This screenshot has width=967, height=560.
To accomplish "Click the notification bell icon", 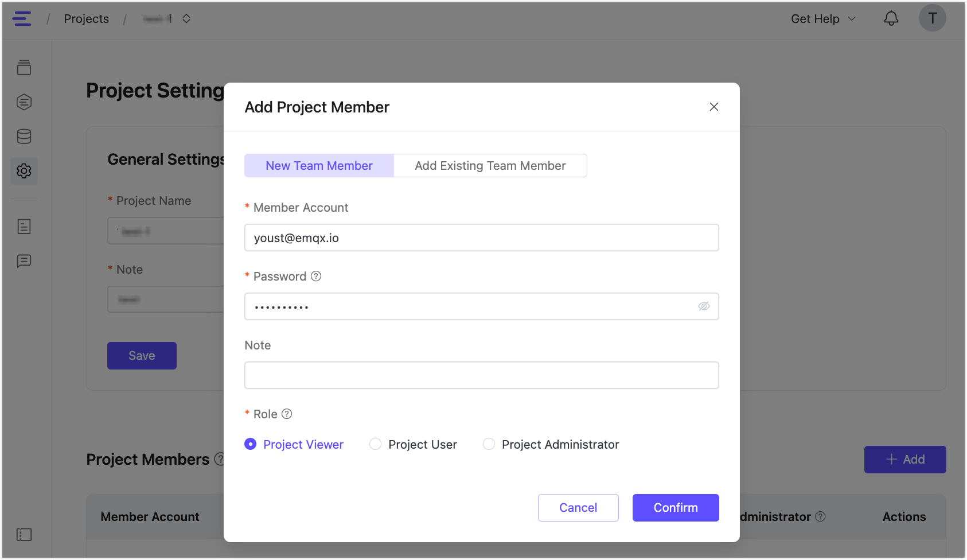I will (891, 19).
